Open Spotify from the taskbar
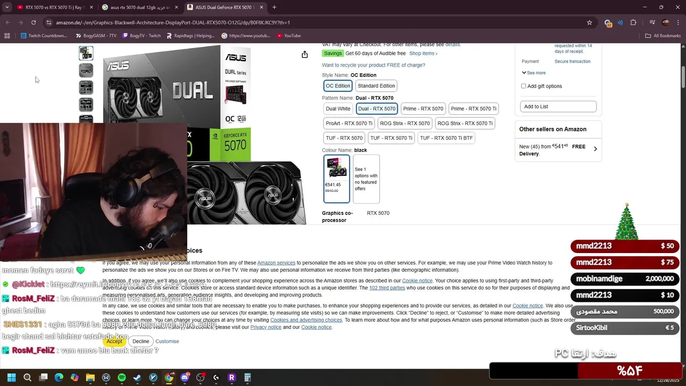Viewport: 686px width, 386px height. tap(122, 377)
